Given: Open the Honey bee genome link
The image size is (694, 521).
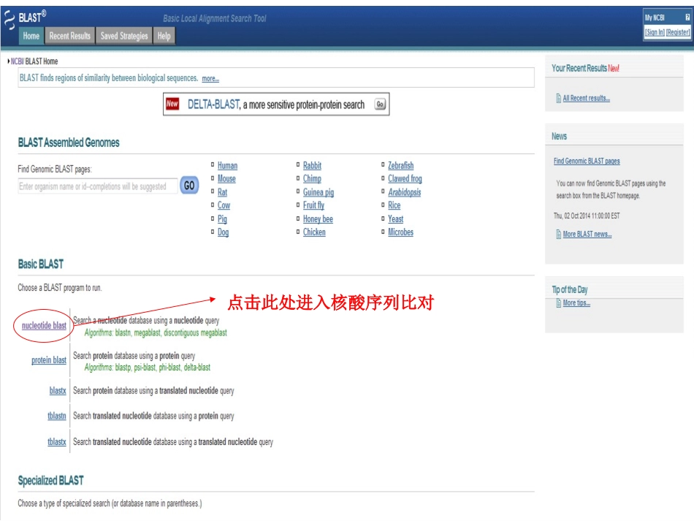Looking at the screenshot, I should 318,218.
